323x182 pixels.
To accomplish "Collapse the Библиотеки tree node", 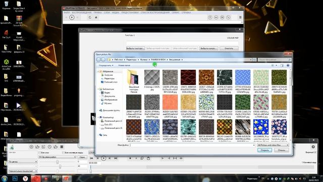I will pos(98,89).
